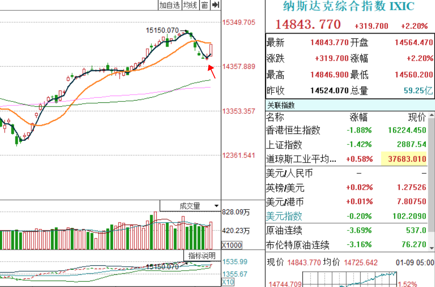
Task: Click the red arrow marker on chart
Action: tap(212, 72)
